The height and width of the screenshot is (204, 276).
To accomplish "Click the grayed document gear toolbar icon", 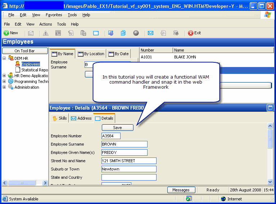I will tap(163, 33).
